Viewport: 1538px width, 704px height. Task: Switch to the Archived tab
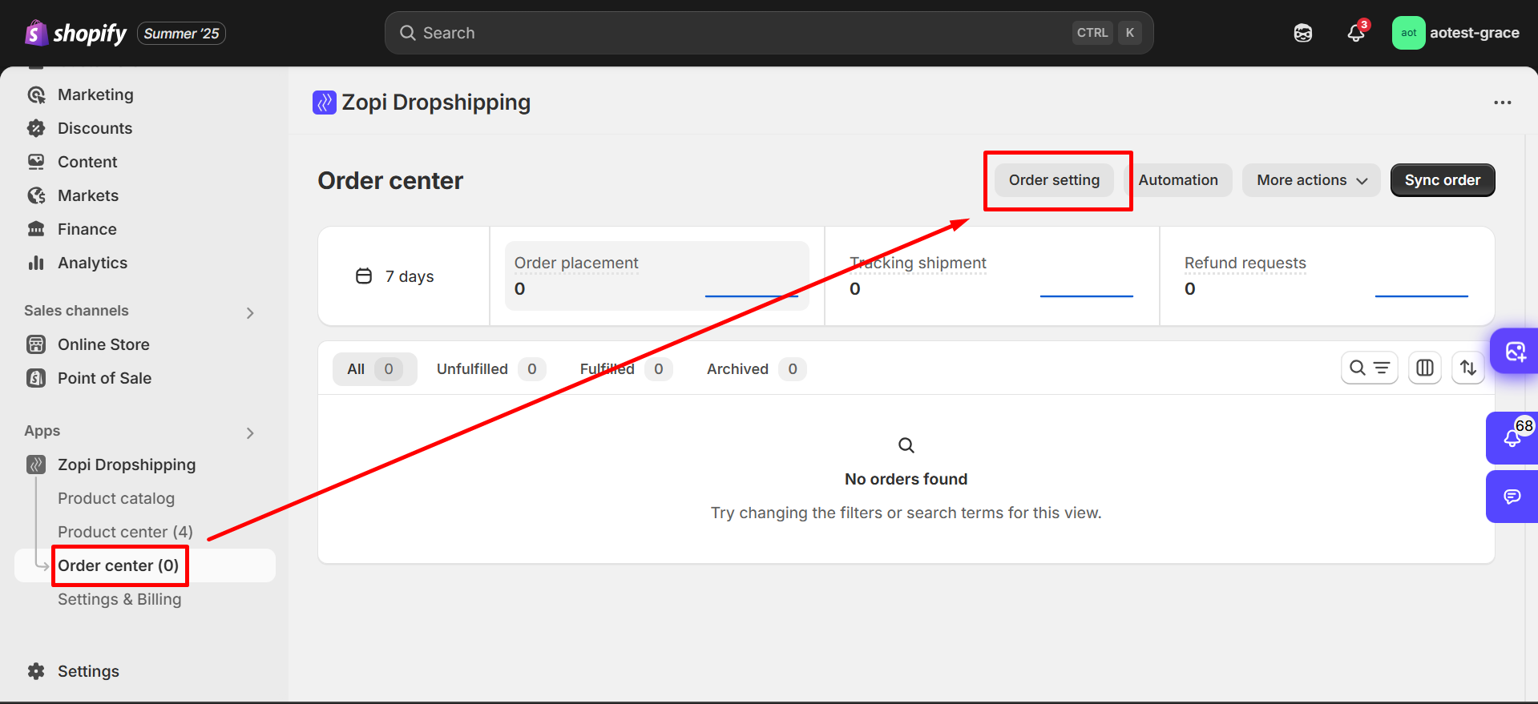pyautogui.click(x=755, y=369)
